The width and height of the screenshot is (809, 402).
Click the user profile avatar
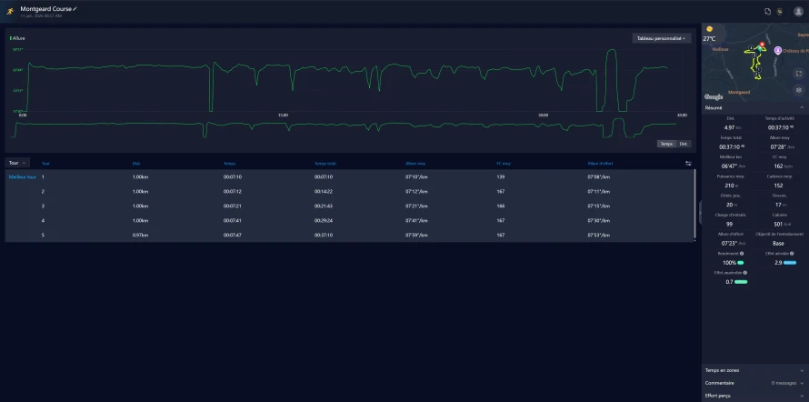[x=798, y=12]
